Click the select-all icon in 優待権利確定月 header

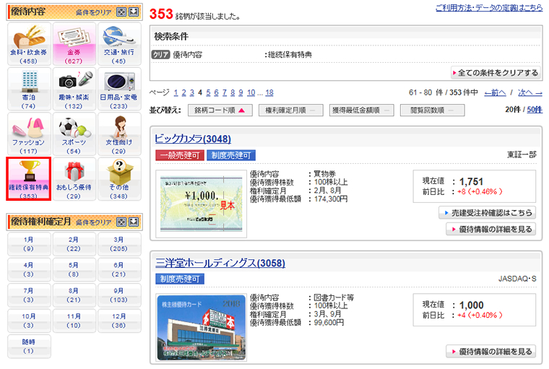(x=121, y=222)
